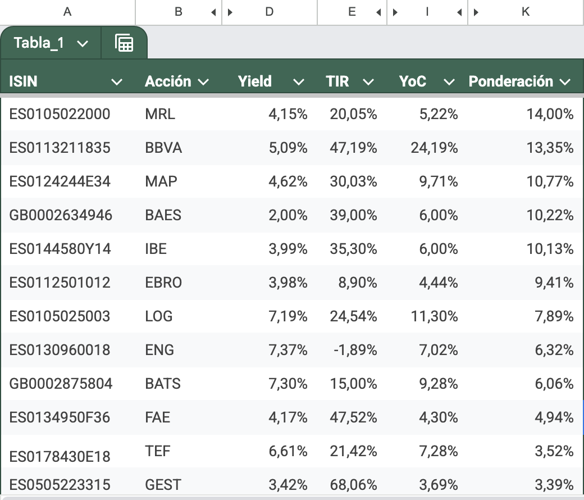Select the GEST ticker cell
This screenshot has width=584, height=500.
point(179,482)
